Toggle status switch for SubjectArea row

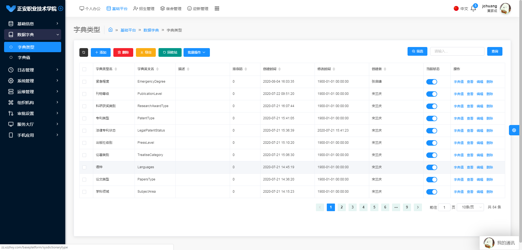[x=432, y=192]
